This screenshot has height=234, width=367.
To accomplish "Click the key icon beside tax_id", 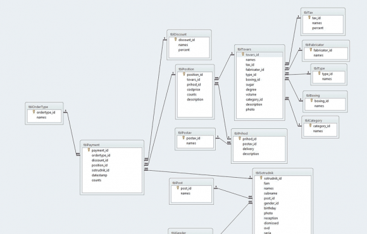I will click(x=309, y=17).
